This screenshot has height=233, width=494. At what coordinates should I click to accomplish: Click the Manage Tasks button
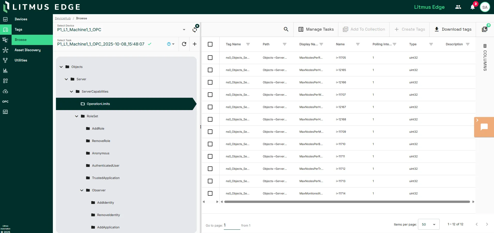tap(316, 29)
